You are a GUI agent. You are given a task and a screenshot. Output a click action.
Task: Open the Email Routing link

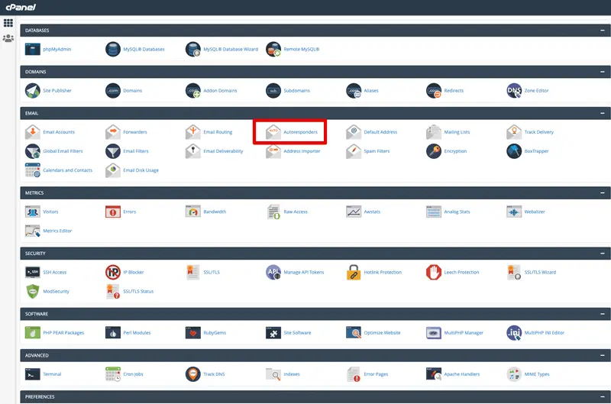[x=218, y=132]
